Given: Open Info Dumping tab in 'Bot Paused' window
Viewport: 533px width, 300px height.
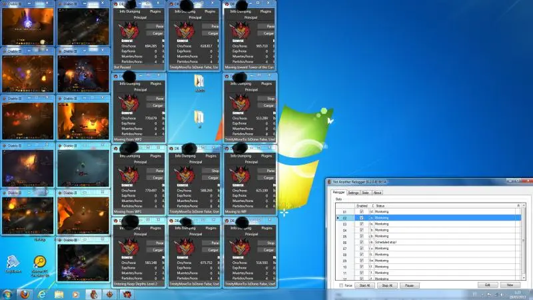Looking at the screenshot, I should coord(130,11).
